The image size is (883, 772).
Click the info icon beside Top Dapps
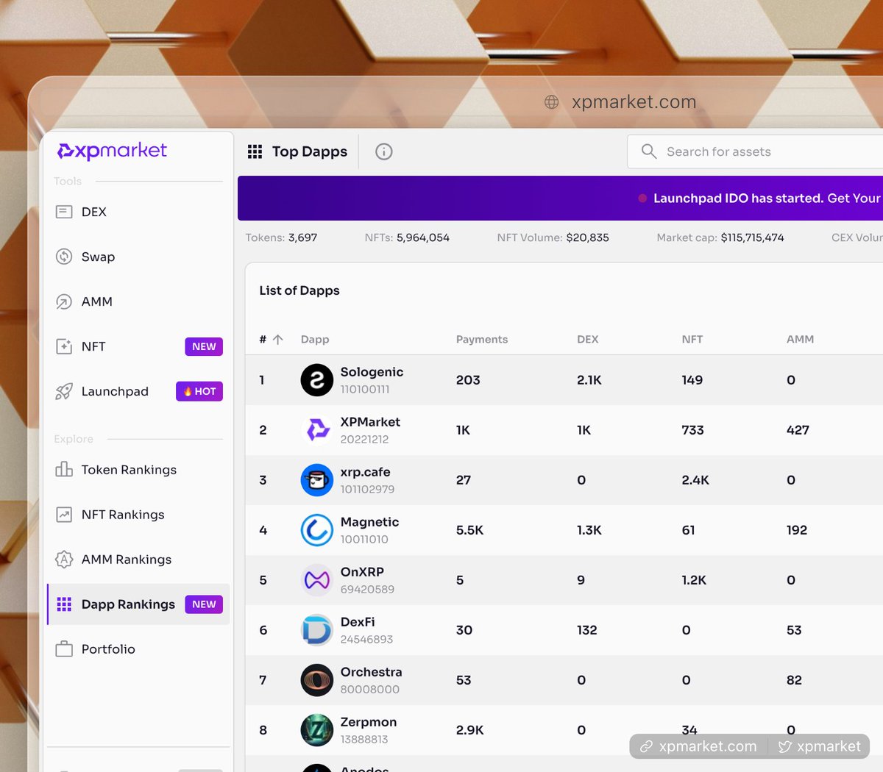pyautogui.click(x=383, y=151)
